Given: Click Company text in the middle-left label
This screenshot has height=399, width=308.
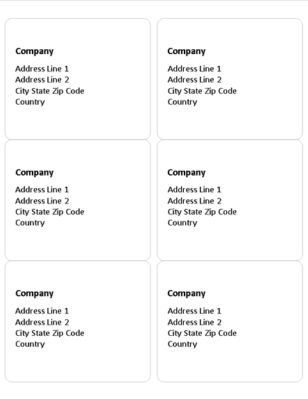Looking at the screenshot, I should click(34, 173).
